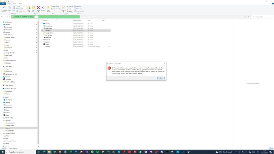Click This PC in the address breadcrumb
274x154 pixels.
tap(17, 17)
